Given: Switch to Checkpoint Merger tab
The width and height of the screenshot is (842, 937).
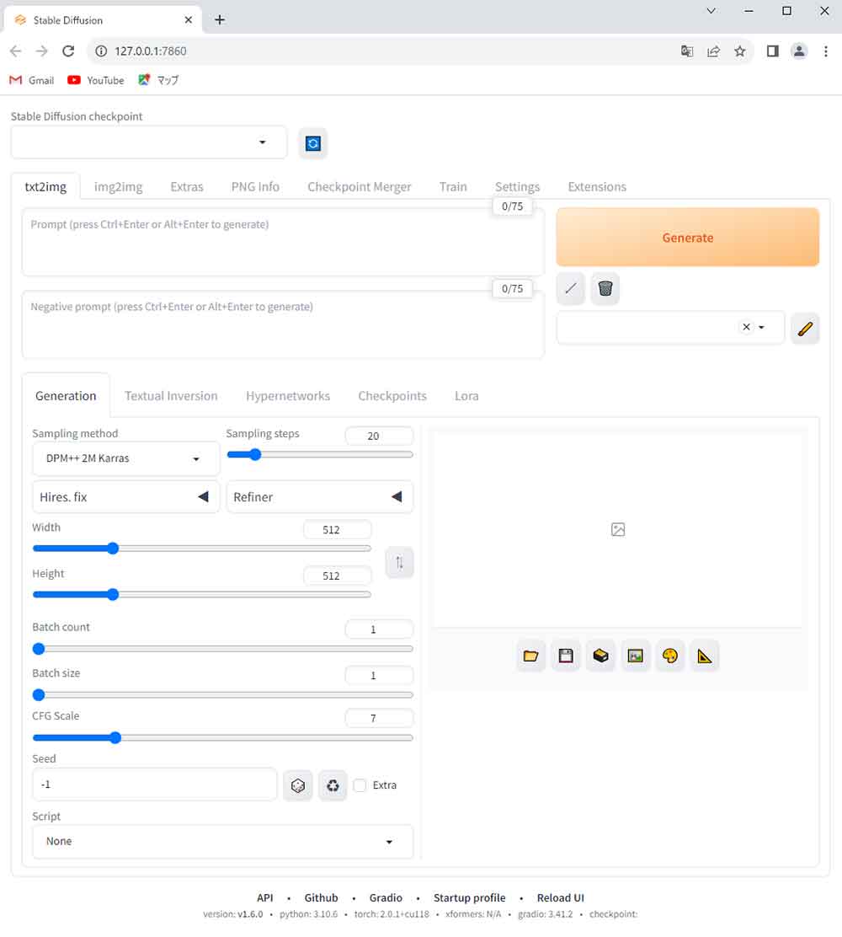Looking at the screenshot, I should 360,187.
